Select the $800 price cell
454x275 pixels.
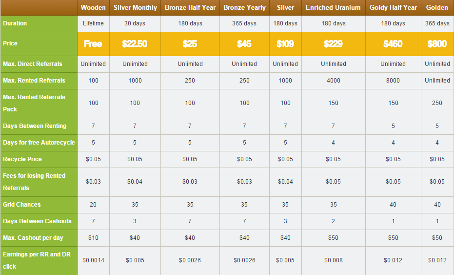[437, 44]
